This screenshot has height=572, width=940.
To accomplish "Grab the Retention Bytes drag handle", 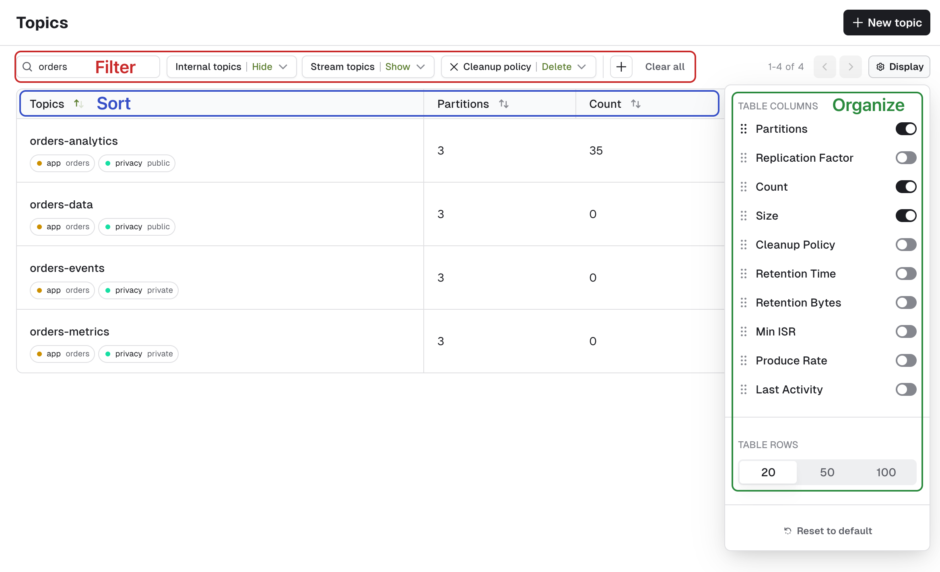I will click(744, 302).
